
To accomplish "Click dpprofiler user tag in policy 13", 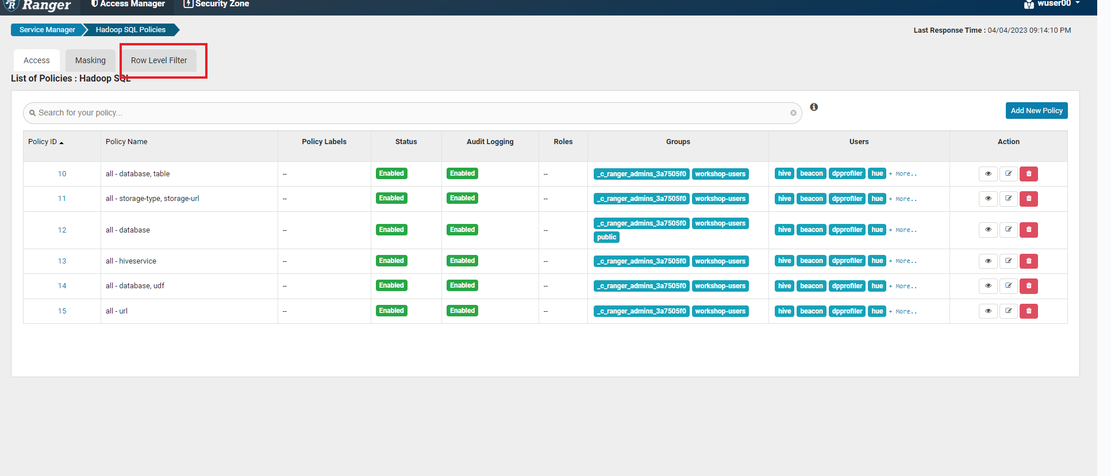I will click(847, 261).
